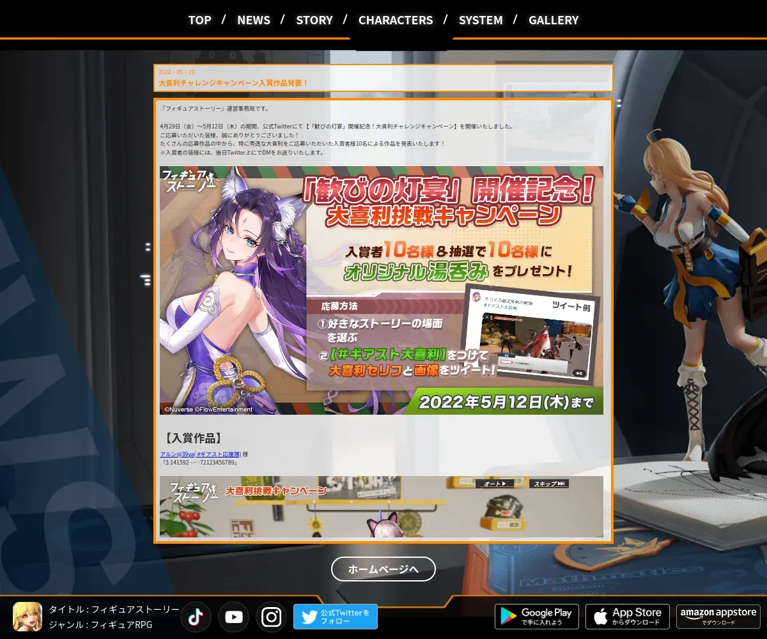Open the CHARACTERS menu item
Viewport: 767px width, 639px height.
click(396, 20)
